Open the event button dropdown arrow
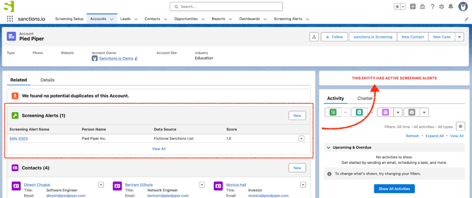 point(398,112)
